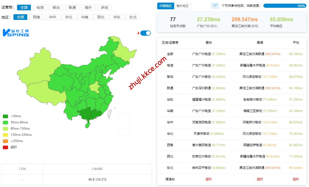309x187 pixels.
Task: Select 移动 carrier filter
Action: click(56, 8)
